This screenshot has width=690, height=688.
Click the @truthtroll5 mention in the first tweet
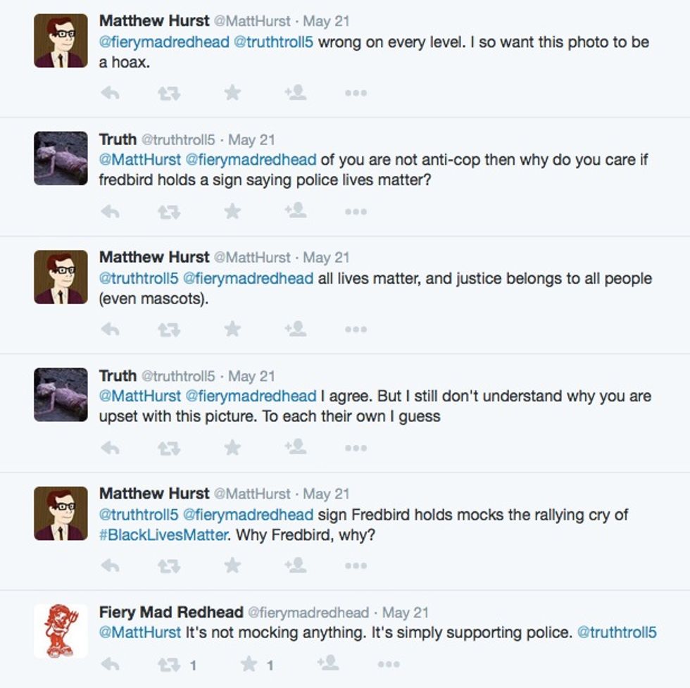pos(272,42)
